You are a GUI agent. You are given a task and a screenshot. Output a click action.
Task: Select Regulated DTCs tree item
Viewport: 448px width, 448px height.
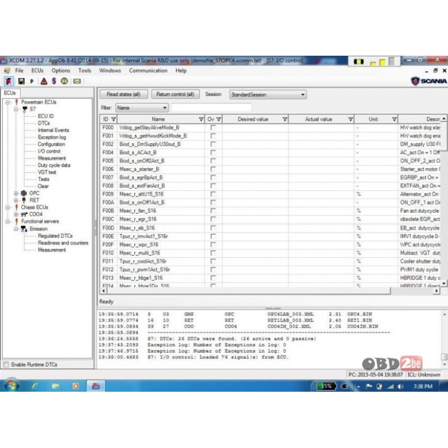click(55, 236)
